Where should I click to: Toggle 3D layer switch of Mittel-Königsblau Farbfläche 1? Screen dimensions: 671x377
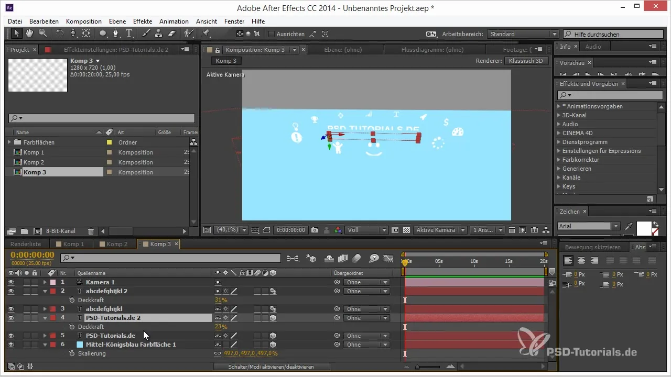click(273, 345)
